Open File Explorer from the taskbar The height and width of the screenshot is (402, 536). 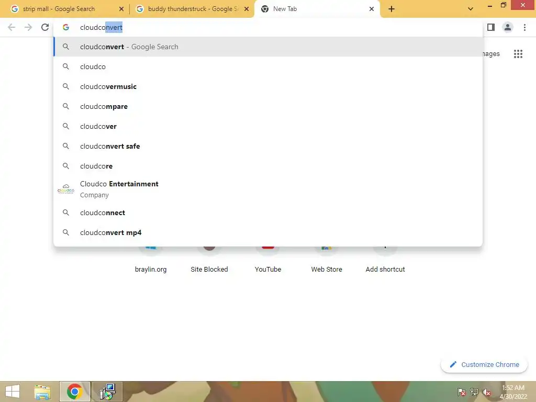click(42, 392)
